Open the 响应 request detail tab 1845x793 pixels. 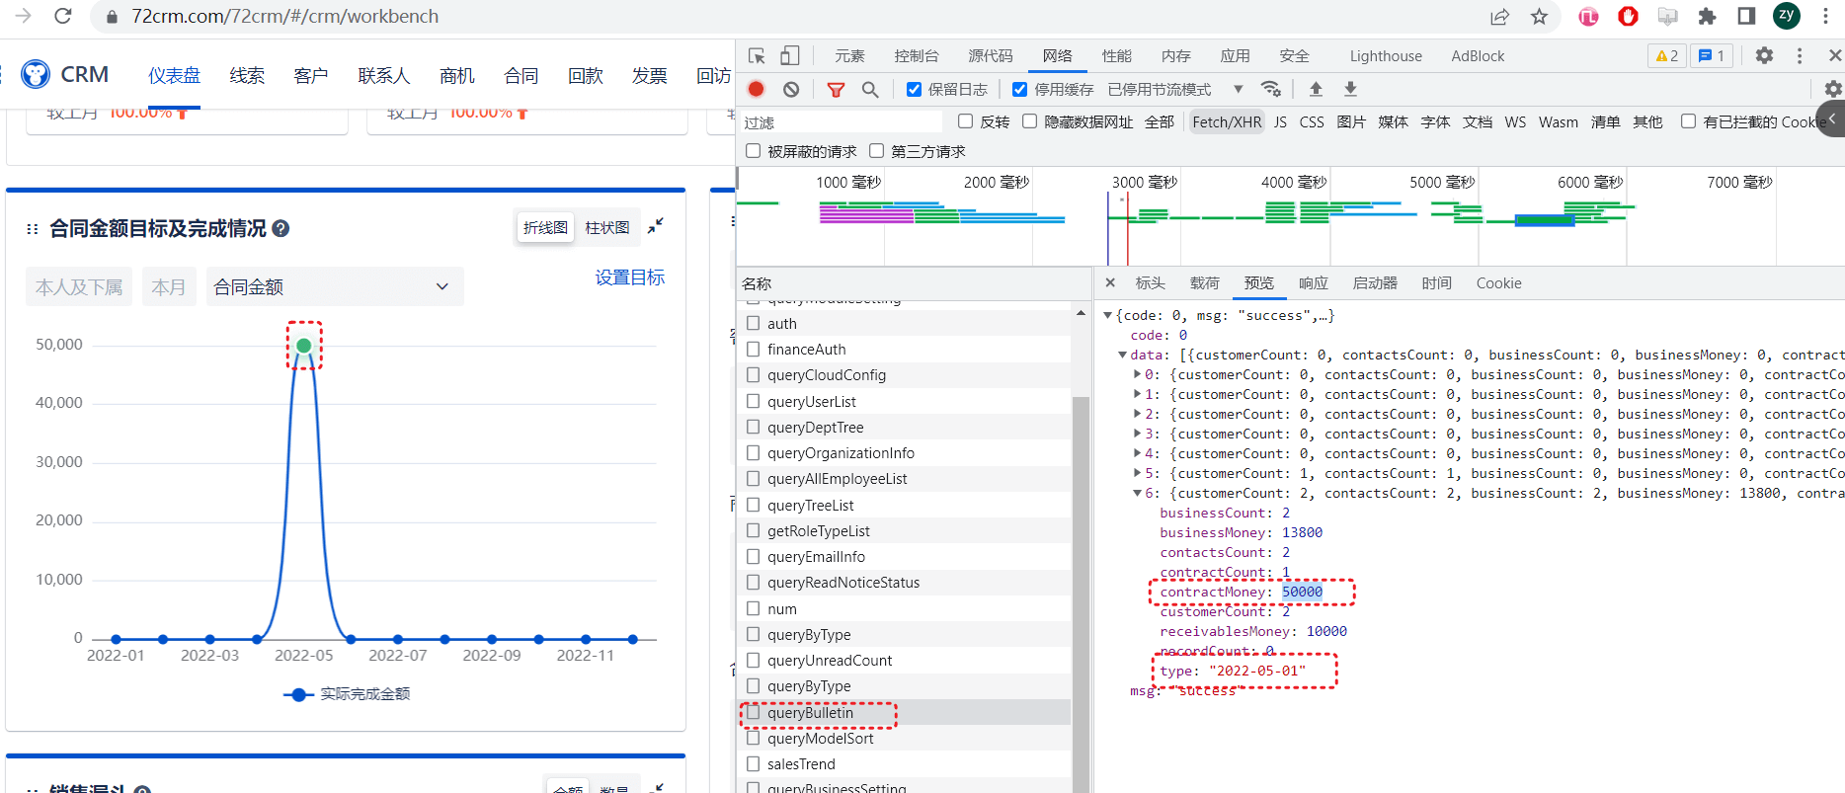(1313, 282)
